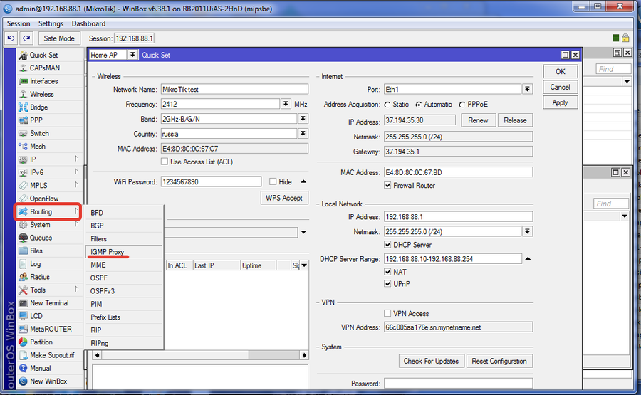Enable the VPN Access checkbox

[x=387, y=314]
